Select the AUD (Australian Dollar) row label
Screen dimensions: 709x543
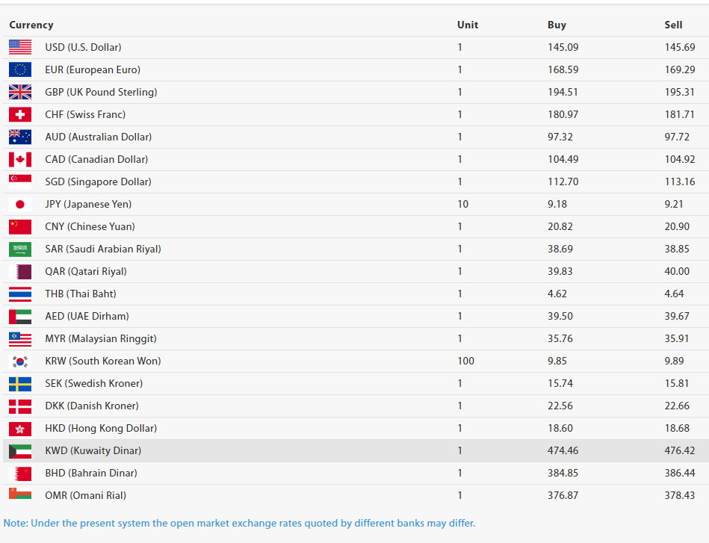point(98,137)
